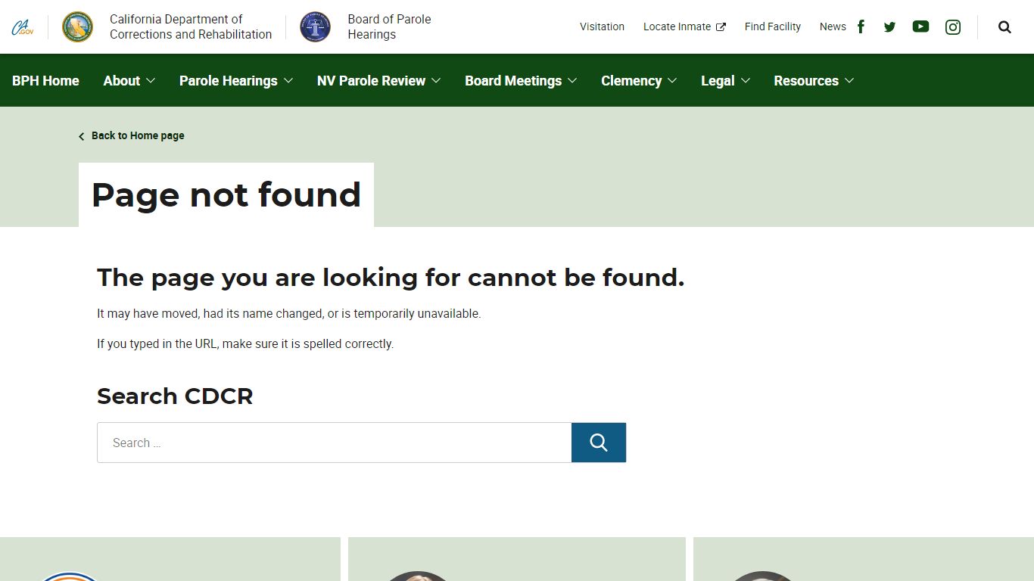Open the CDCR Instagram icon
Viewport: 1034px width, 581px height.
[953, 27]
